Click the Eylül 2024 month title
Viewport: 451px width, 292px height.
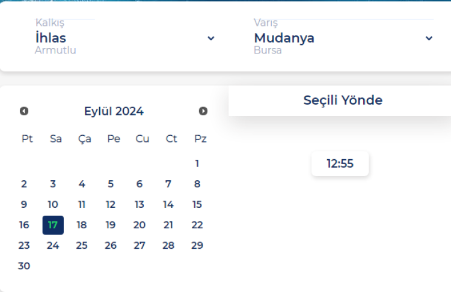114,111
